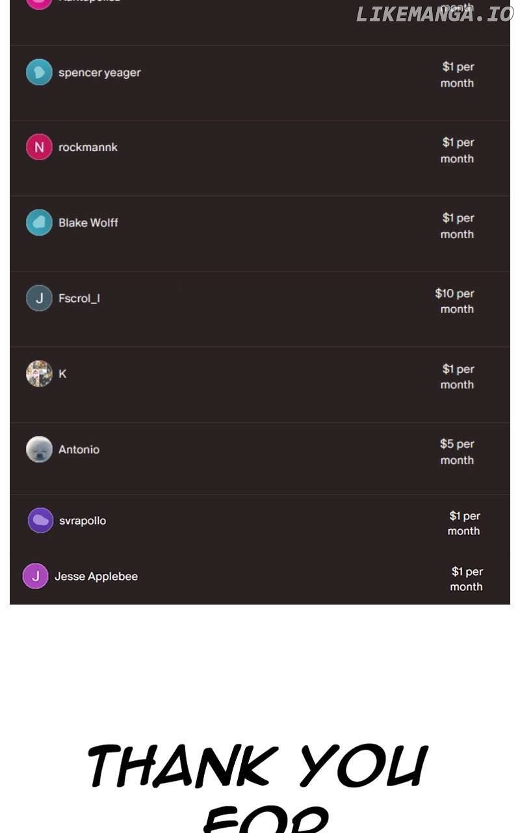Open the svrapollo username
Screen dimensions: 520x833
click(x=83, y=521)
